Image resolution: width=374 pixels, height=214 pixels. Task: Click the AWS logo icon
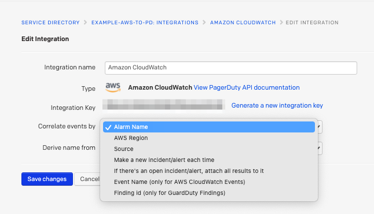click(x=113, y=87)
